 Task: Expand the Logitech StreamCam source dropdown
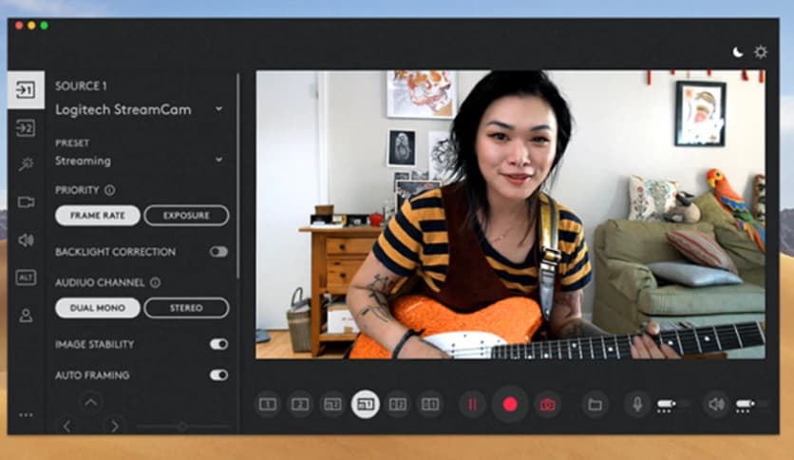point(218,109)
